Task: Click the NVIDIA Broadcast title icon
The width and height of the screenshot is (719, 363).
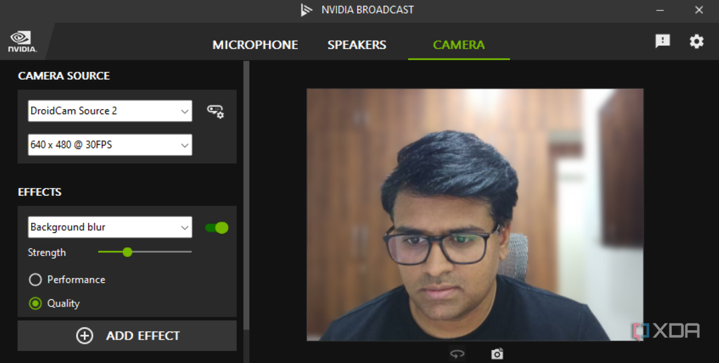Action: pyautogui.click(x=307, y=10)
